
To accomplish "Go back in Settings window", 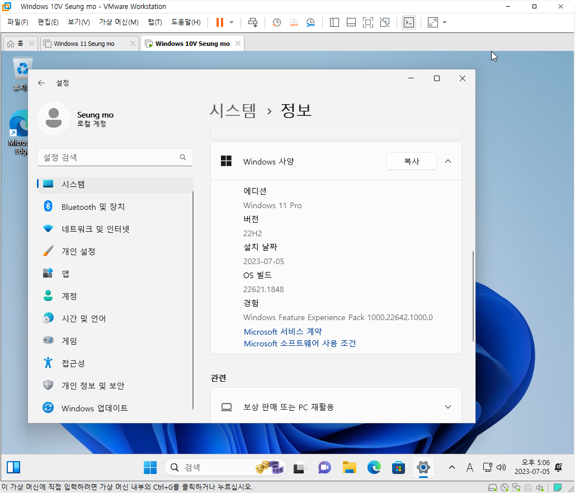I will pyautogui.click(x=41, y=83).
